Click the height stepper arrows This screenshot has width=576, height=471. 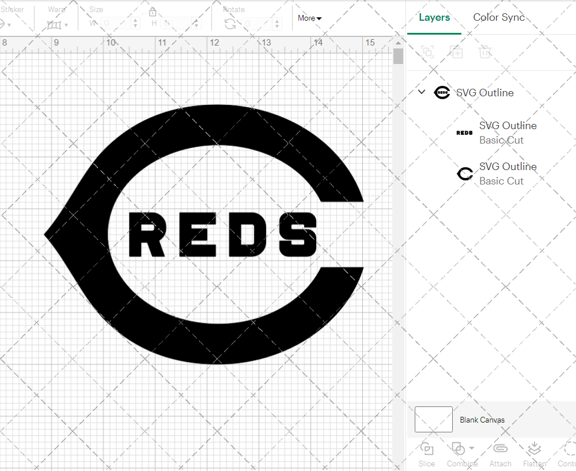[x=196, y=24]
